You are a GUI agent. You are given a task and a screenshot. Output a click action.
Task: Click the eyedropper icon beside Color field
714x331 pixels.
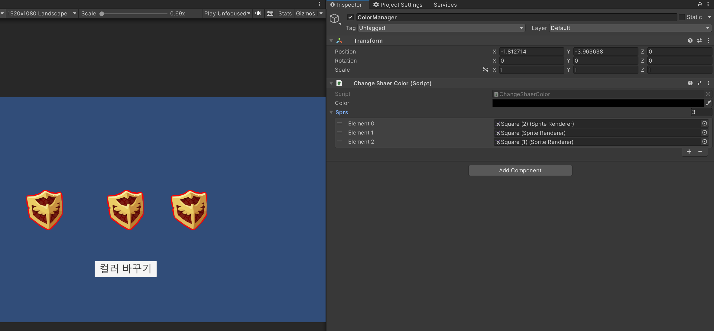708,103
